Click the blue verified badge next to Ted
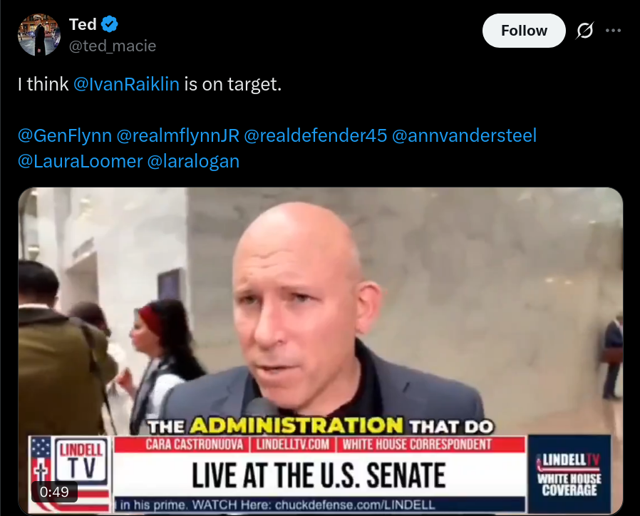 pos(109,24)
